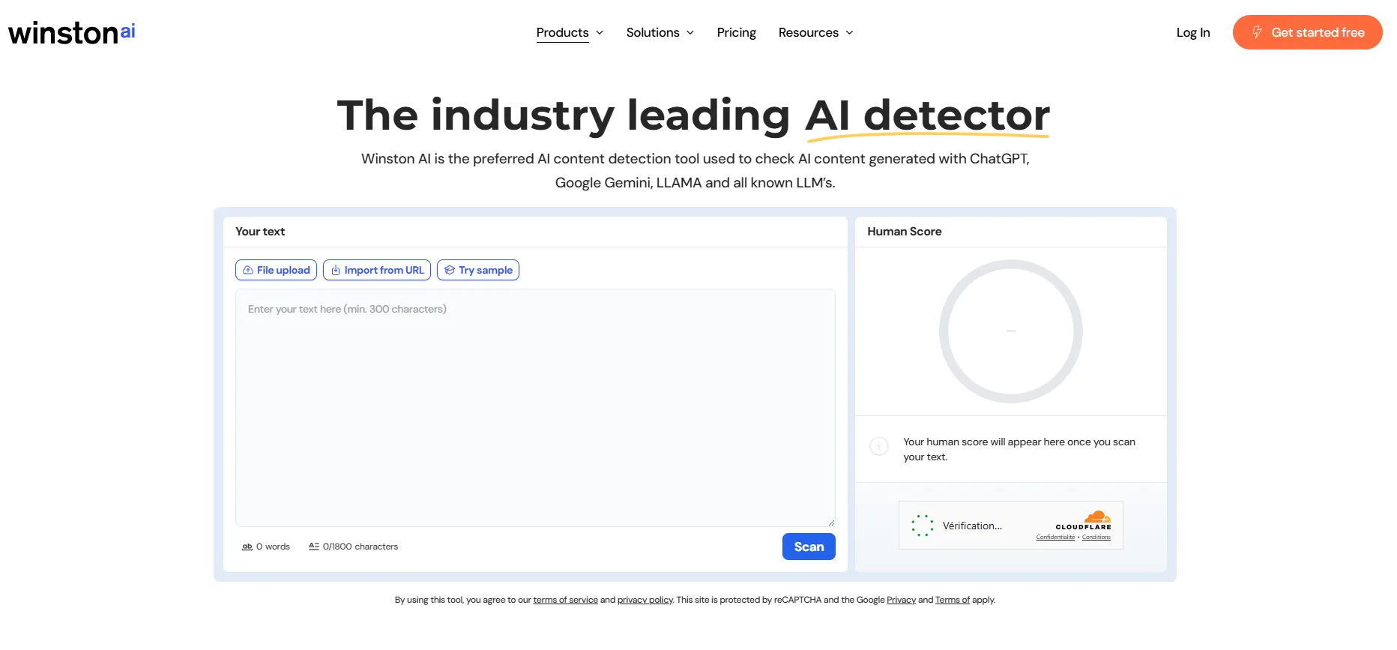Go to the Pricing page
1397x650 pixels.
736,32
